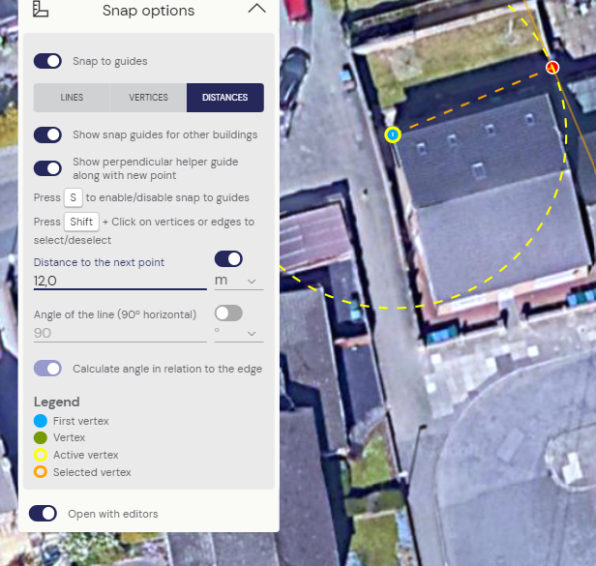
Task: Click the S keyboard shortcut key
Action: pos(74,197)
